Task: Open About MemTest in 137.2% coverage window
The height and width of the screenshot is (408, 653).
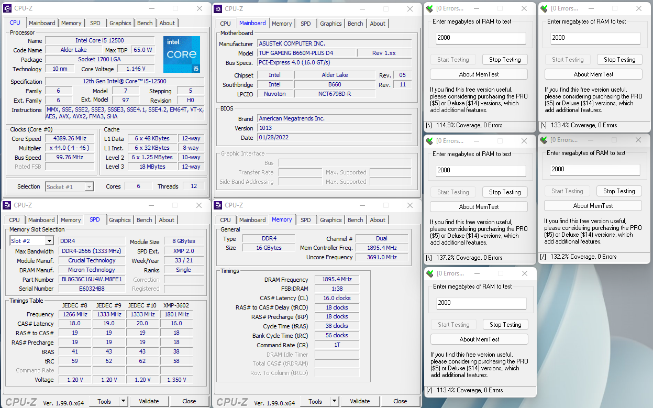Action: 479,207
